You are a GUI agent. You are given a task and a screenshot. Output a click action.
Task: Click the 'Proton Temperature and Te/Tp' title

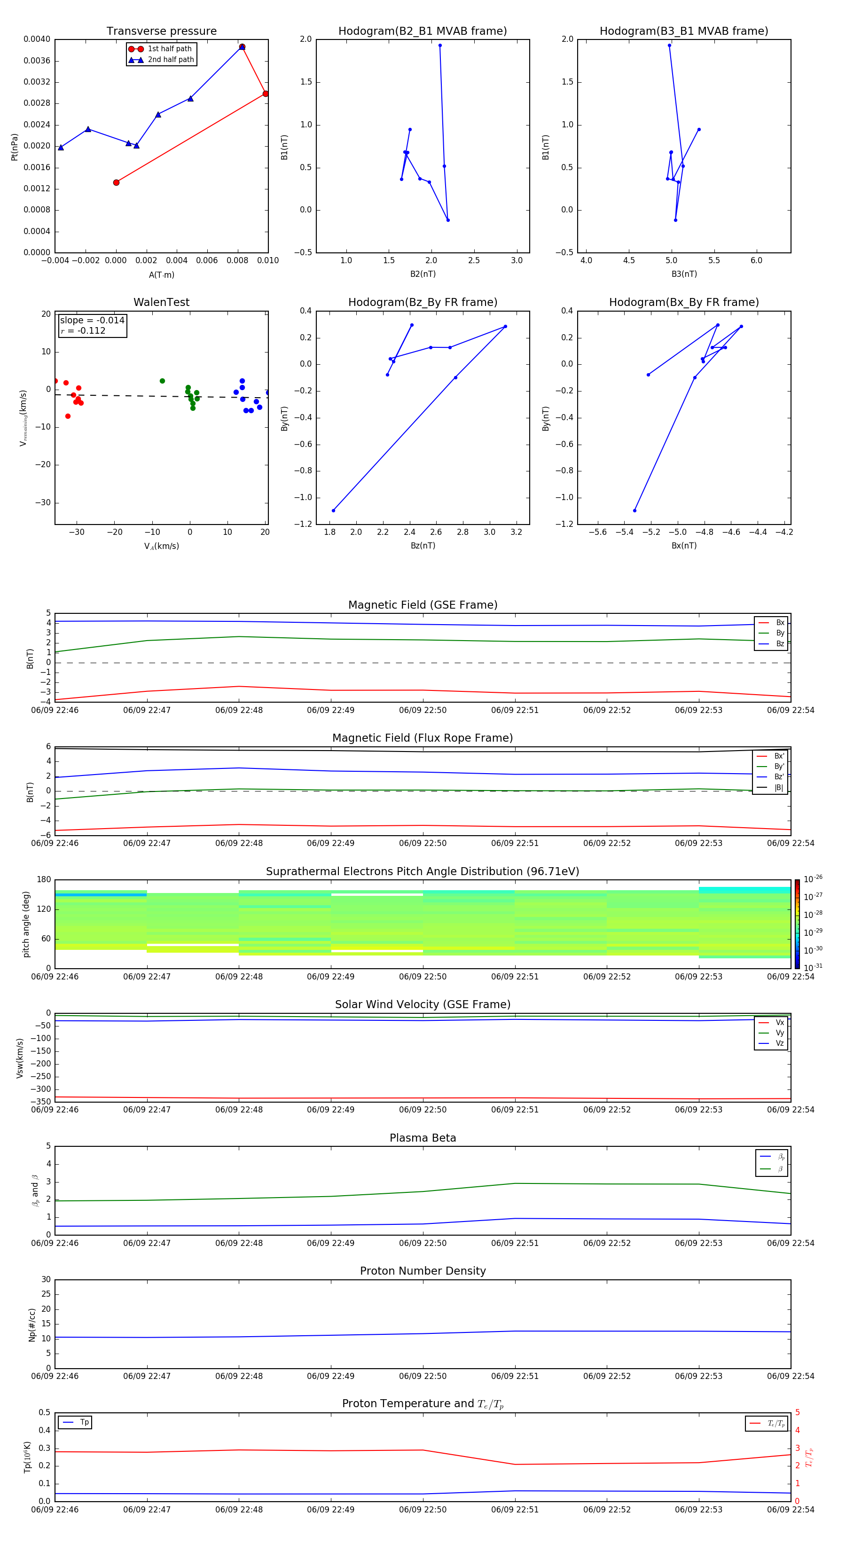[423, 1403]
